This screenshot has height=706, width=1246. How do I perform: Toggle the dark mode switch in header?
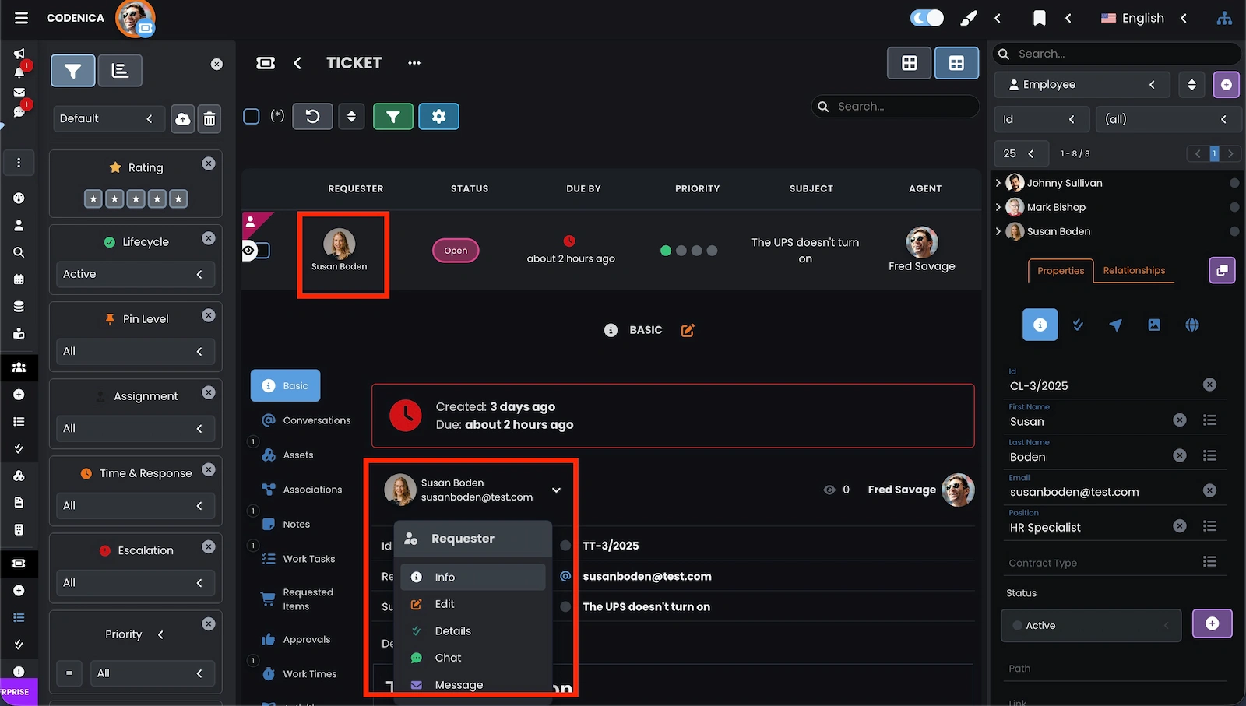coord(926,18)
